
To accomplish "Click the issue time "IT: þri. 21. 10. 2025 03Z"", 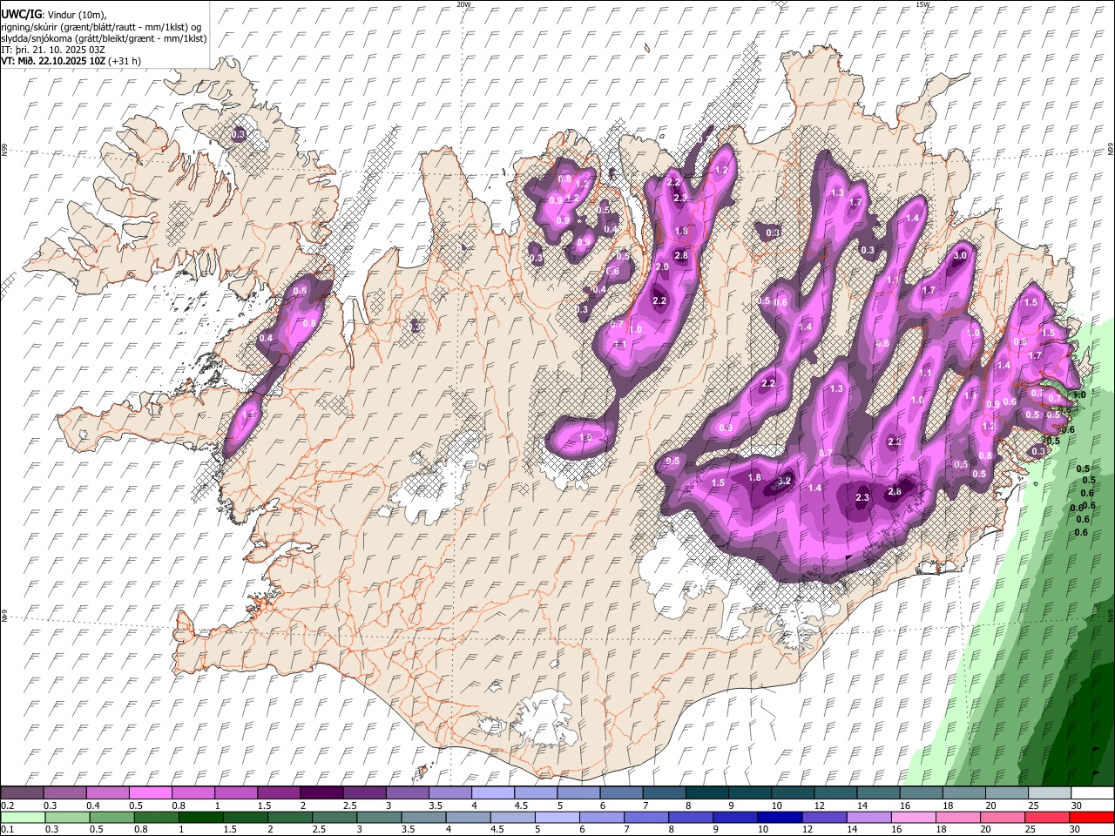I will click(53, 50).
